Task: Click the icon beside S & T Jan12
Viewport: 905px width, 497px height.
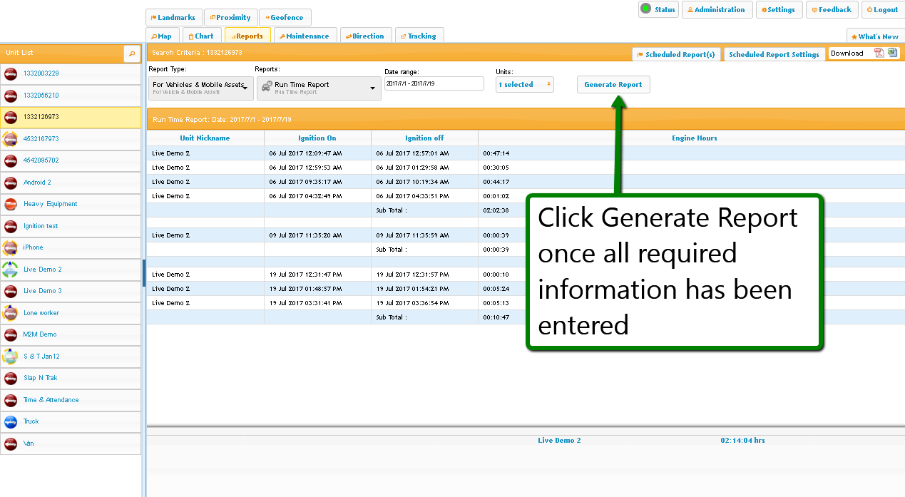Action: tap(11, 357)
